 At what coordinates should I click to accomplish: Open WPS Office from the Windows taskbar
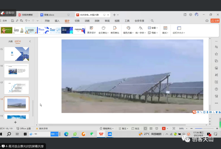101,134
